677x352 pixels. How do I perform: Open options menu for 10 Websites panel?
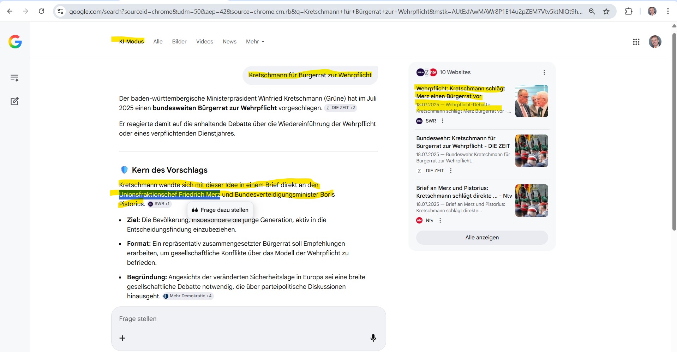pyautogui.click(x=544, y=72)
